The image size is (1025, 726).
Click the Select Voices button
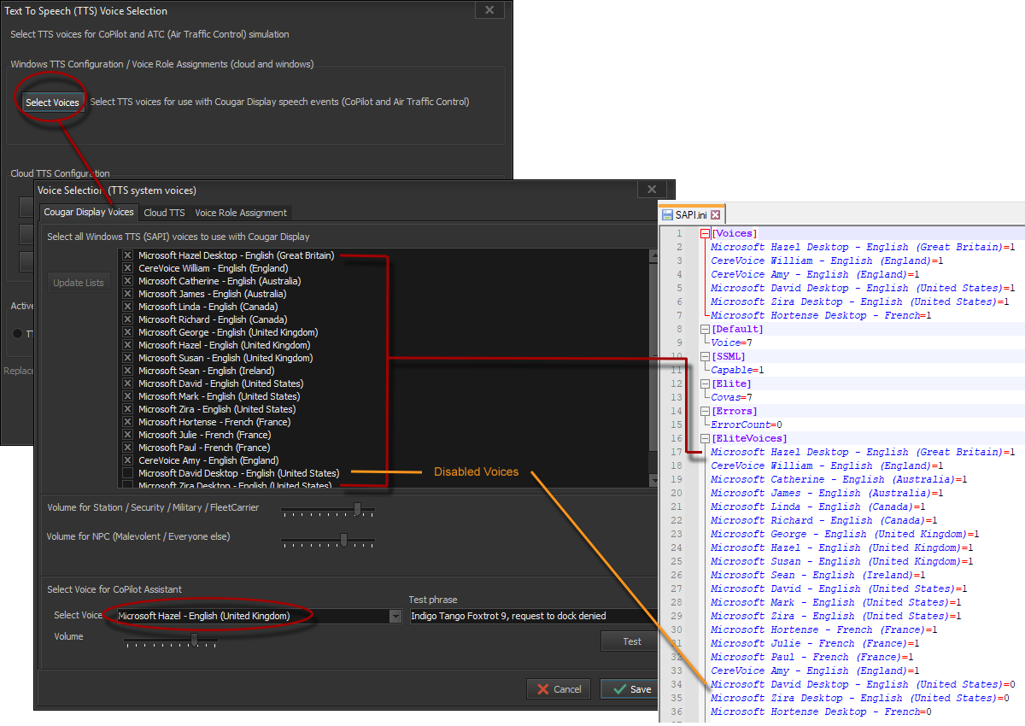point(52,102)
